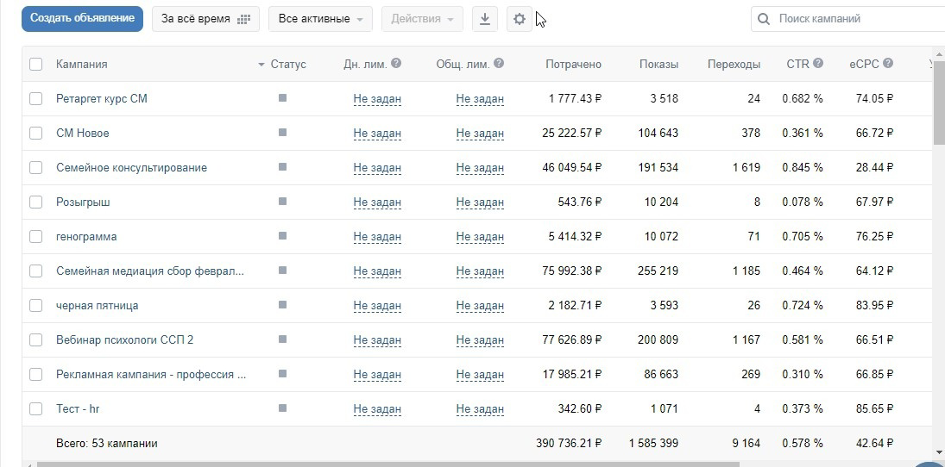Sort by eCPC column header
Screen dimensions: 945x467
(864, 64)
